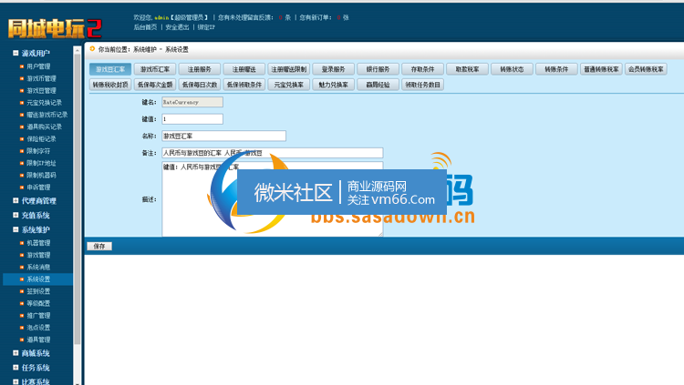Expand the 代理商管理 section

pos(16,201)
